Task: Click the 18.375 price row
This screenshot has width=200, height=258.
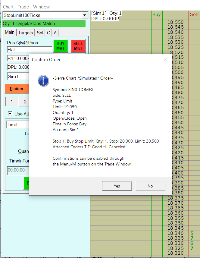Action: pos(176,198)
